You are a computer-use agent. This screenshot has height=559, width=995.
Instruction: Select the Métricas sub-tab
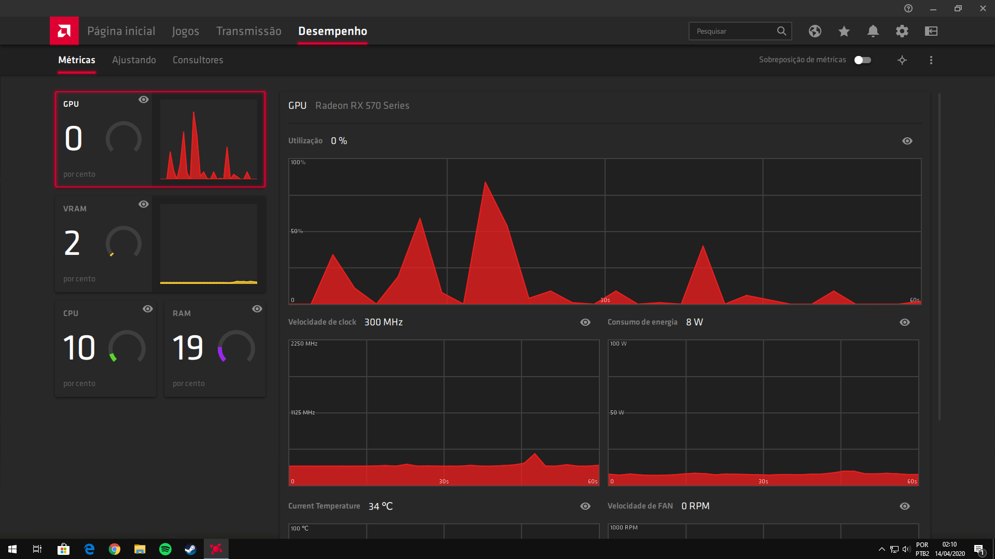77,60
